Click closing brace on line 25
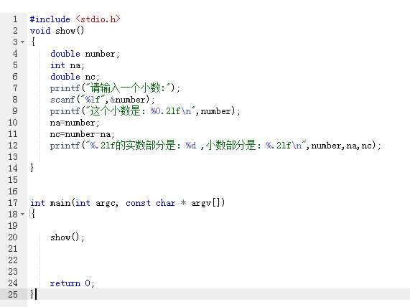 click(x=32, y=294)
